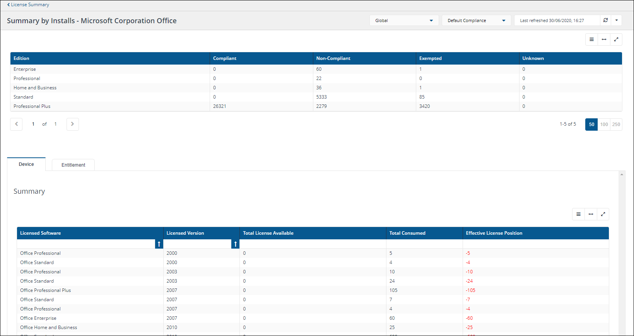Open the Summary table's hamburger menu icon
The height and width of the screenshot is (336, 634).
coord(578,214)
